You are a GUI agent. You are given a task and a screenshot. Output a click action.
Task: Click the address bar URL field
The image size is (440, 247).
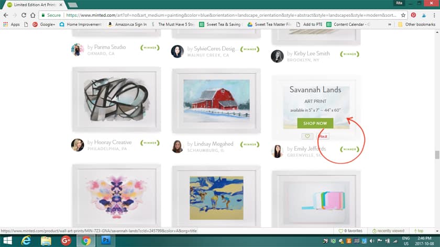point(231,15)
